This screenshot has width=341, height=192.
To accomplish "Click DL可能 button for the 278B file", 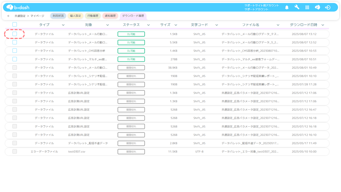I will click(131, 59).
